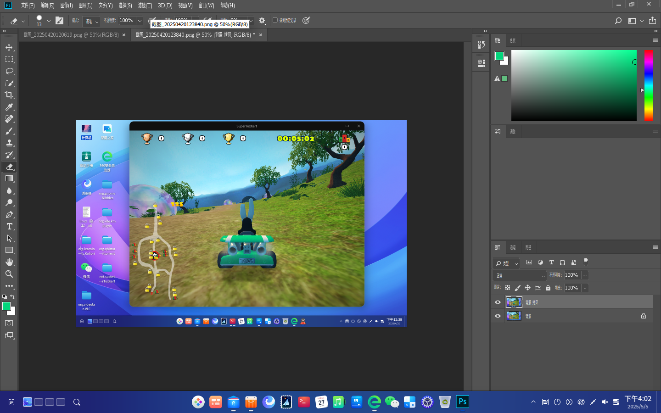
Task: Toggle prevent artboard auto-nesting lock
Action: pyautogui.click(x=538, y=288)
